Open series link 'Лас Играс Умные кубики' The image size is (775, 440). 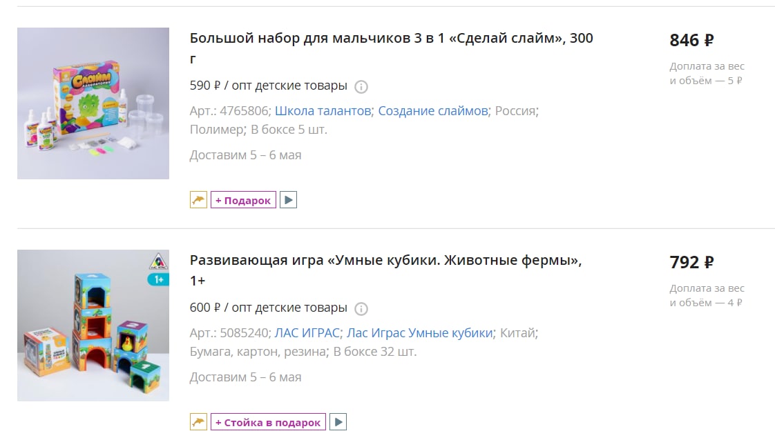click(x=420, y=333)
